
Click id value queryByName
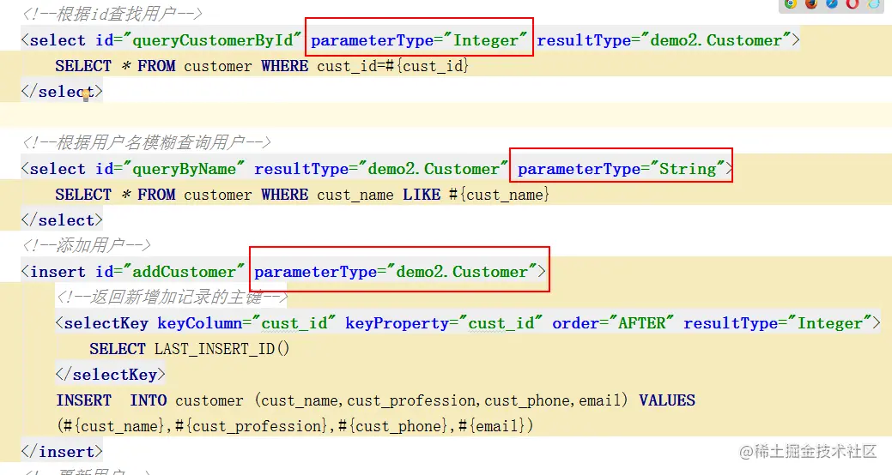(x=185, y=169)
